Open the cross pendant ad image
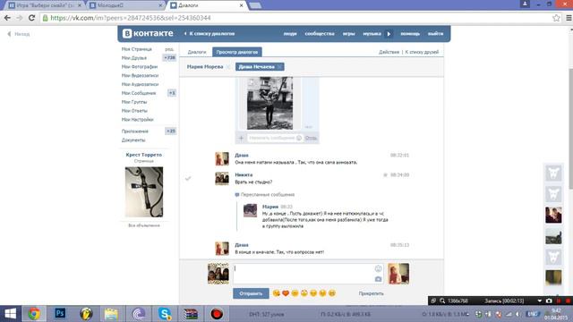Viewport: 573px width, 322px height. [x=144, y=192]
